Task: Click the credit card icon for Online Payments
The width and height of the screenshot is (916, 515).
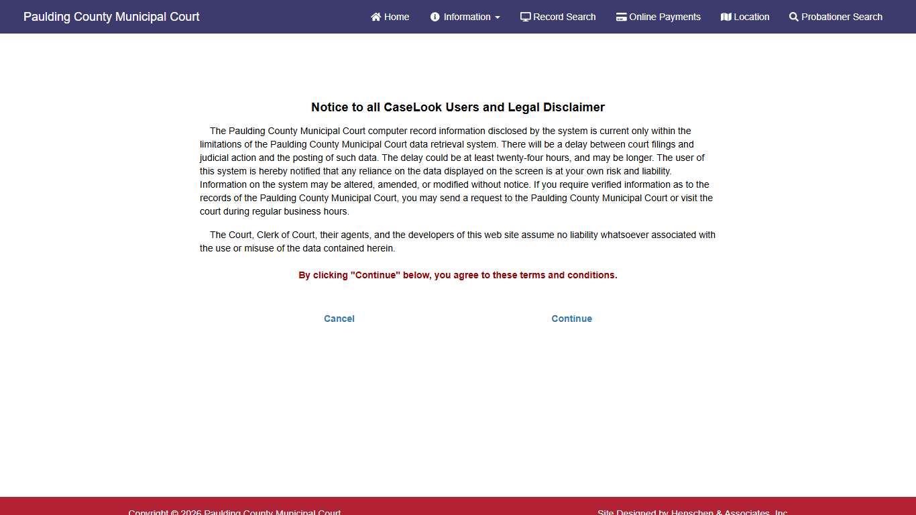Action: coord(621,17)
